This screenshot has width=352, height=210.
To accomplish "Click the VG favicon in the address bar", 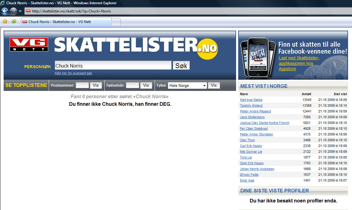I will point(29,11).
